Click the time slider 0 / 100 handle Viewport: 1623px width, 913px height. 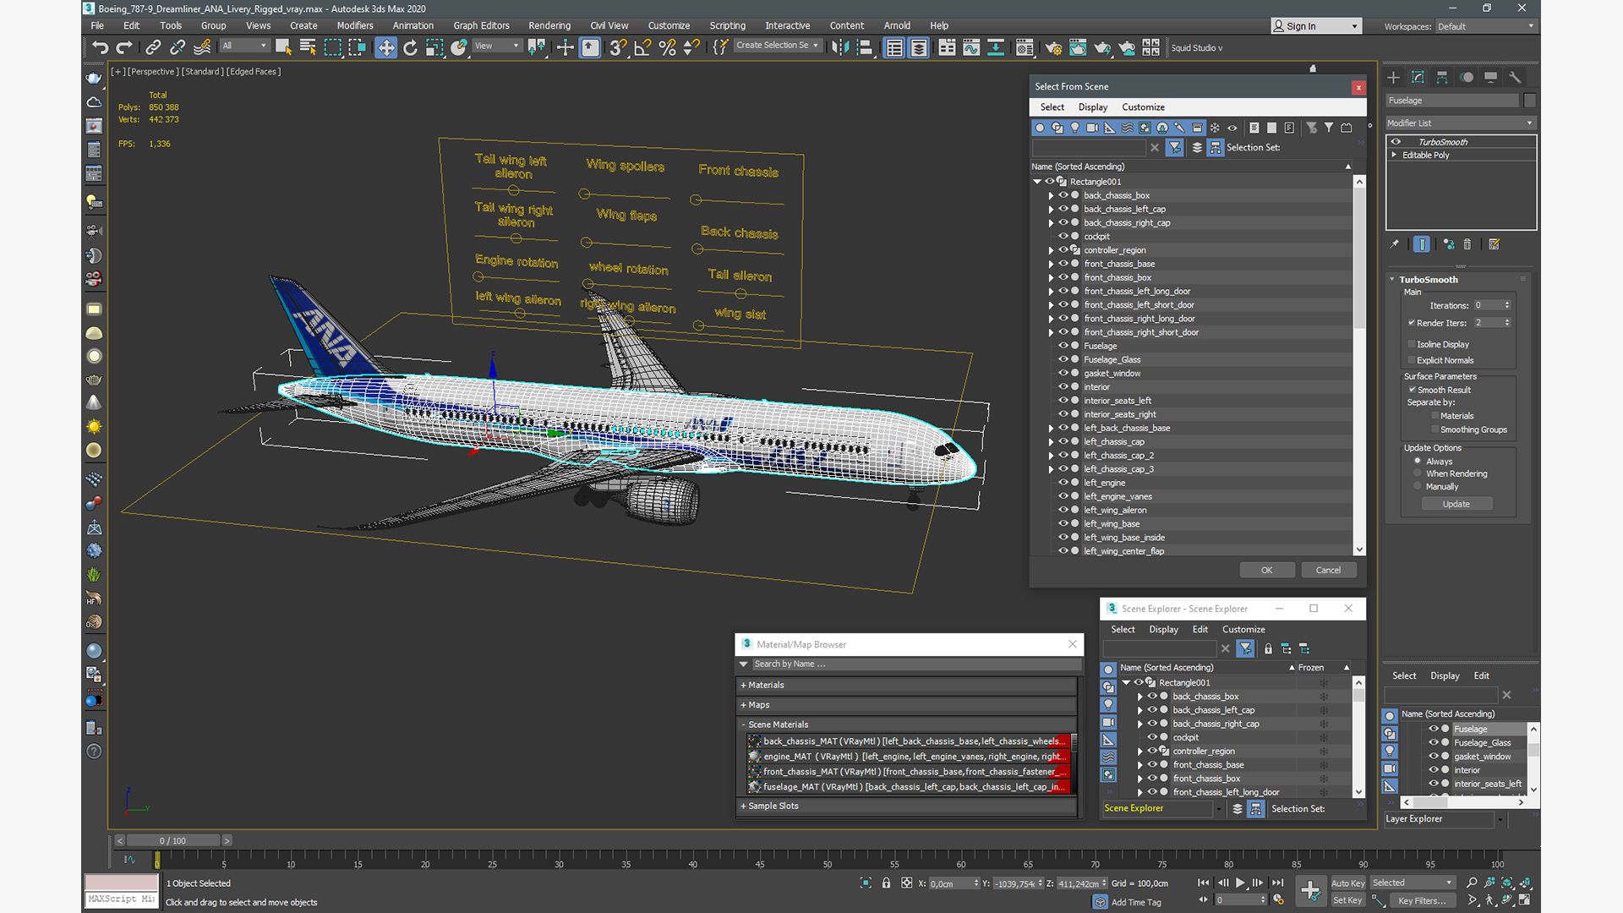tap(172, 840)
